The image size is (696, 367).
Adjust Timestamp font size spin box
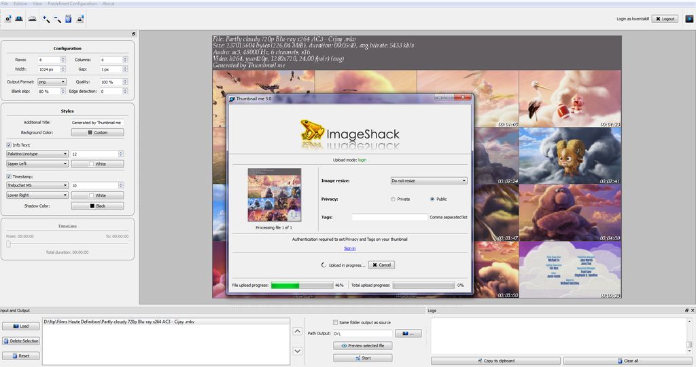coord(97,185)
